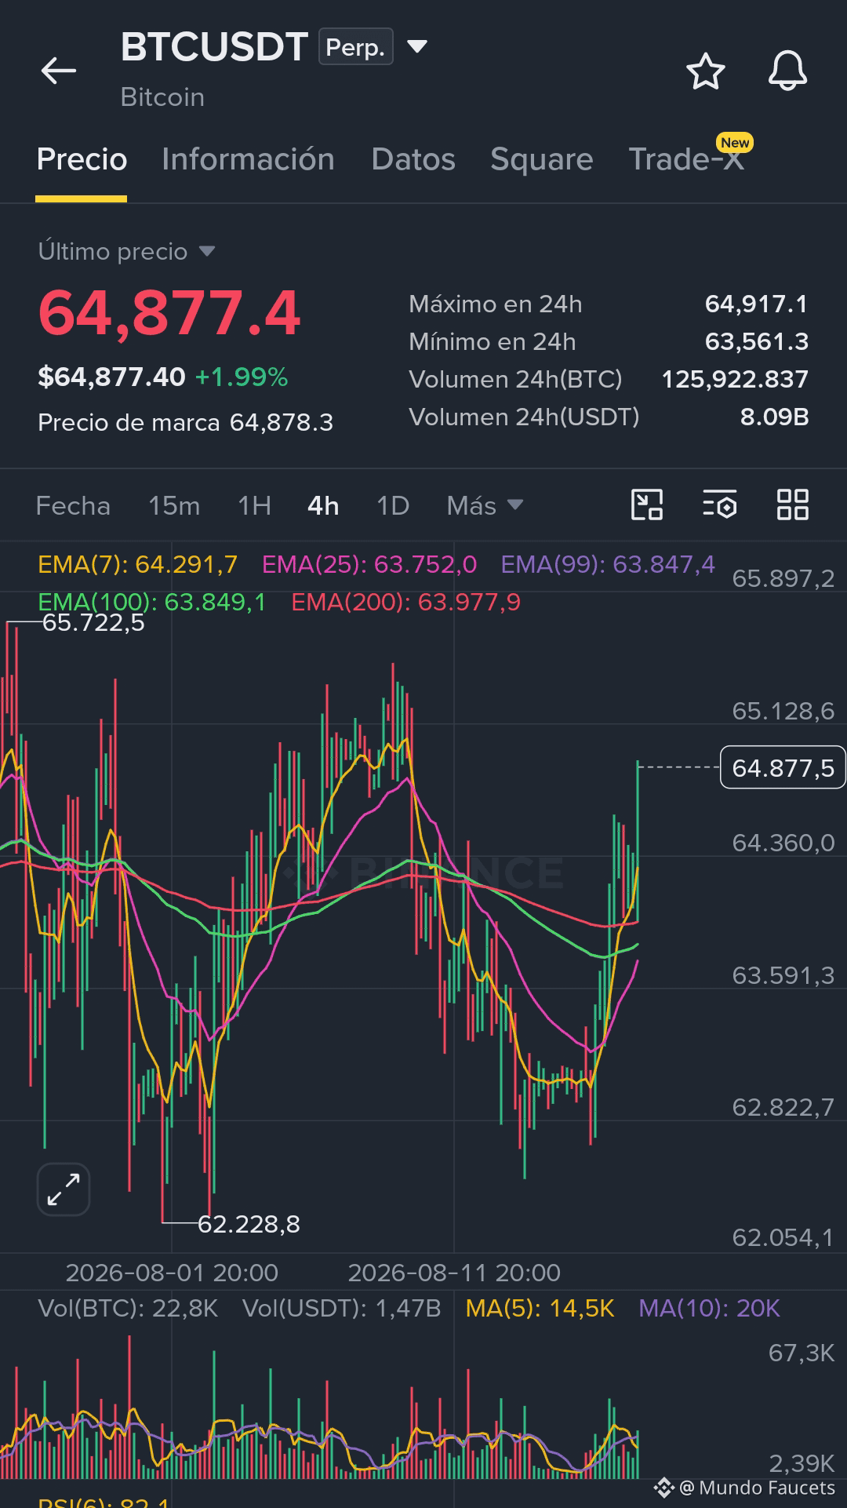Tap the Precio de marca value 64,878.3
Viewport: 847px width, 1508px height.
[282, 423]
